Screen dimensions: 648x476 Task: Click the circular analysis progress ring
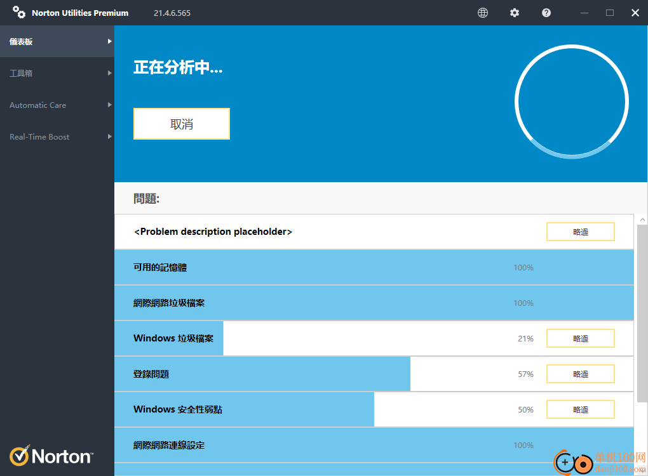pos(572,102)
